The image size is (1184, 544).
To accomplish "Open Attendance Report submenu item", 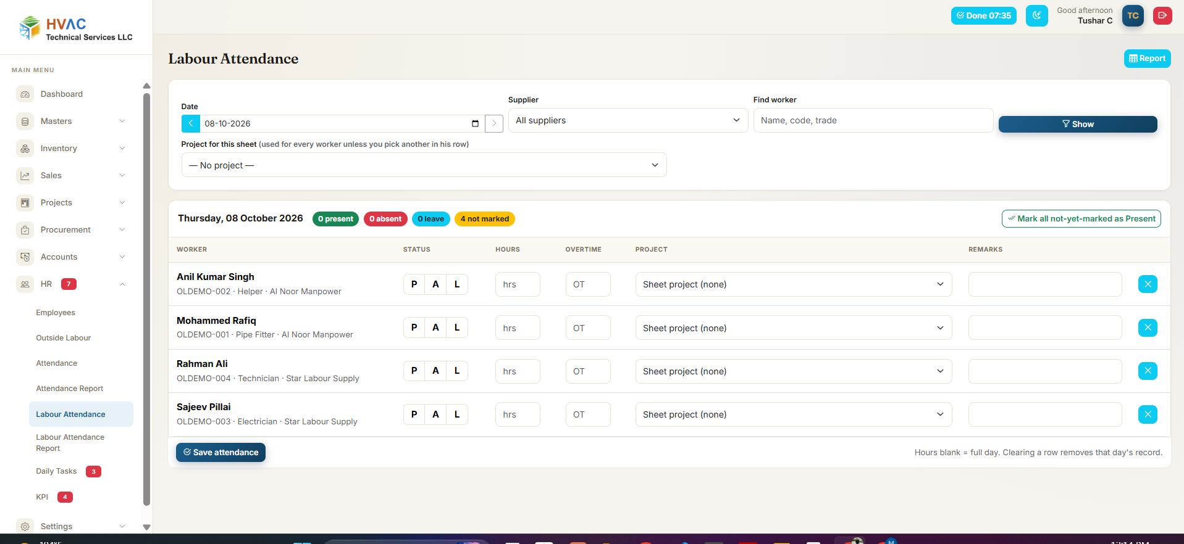I will pos(69,389).
